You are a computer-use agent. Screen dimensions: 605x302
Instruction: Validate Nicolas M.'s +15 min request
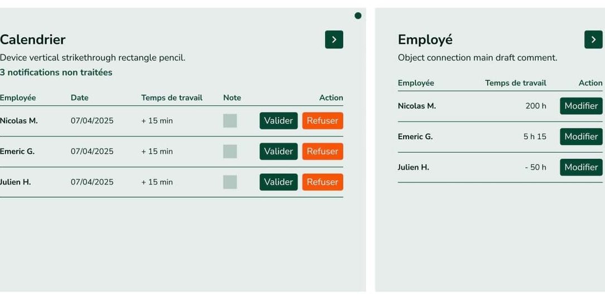(279, 121)
